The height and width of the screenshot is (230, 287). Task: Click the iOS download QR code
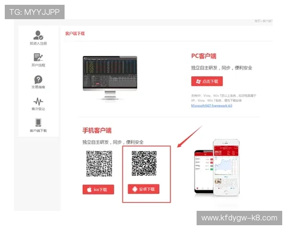(99, 163)
